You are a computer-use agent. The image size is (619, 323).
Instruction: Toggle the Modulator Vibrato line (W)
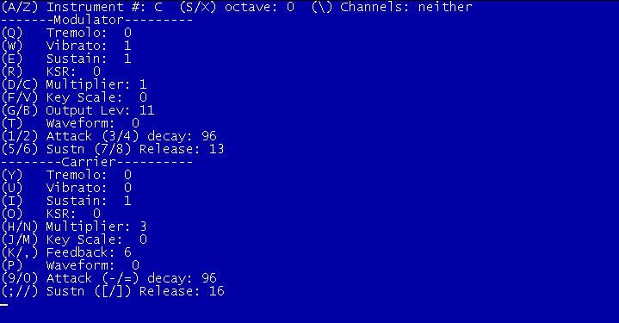point(66,46)
